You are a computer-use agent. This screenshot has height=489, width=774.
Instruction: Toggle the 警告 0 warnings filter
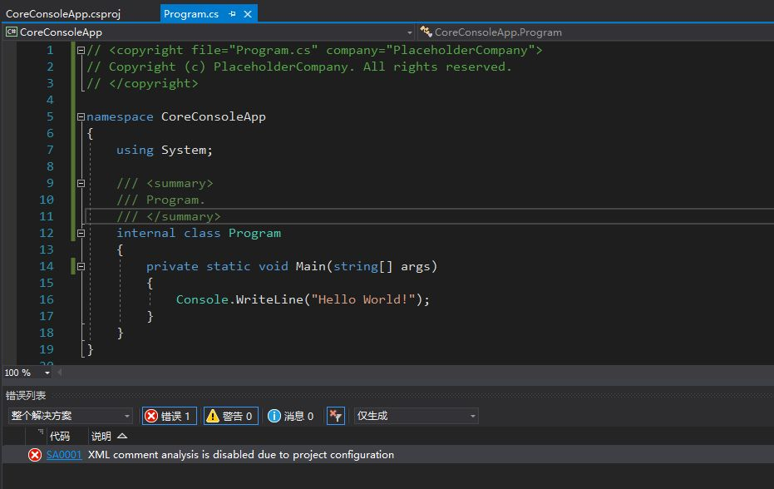pyautogui.click(x=231, y=416)
